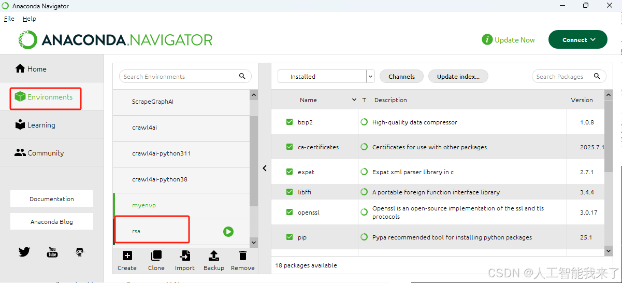Toggle the expat package checkbox
622x283 pixels.
290,172
